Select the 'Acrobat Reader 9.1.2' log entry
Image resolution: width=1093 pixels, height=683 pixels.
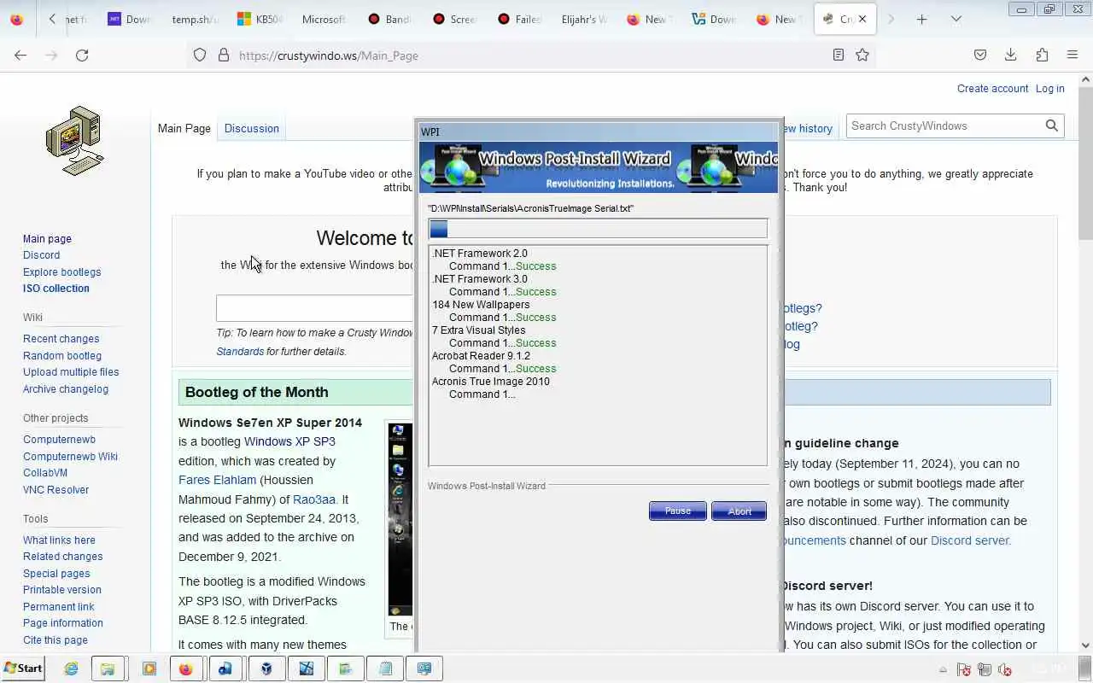pos(481,356)
